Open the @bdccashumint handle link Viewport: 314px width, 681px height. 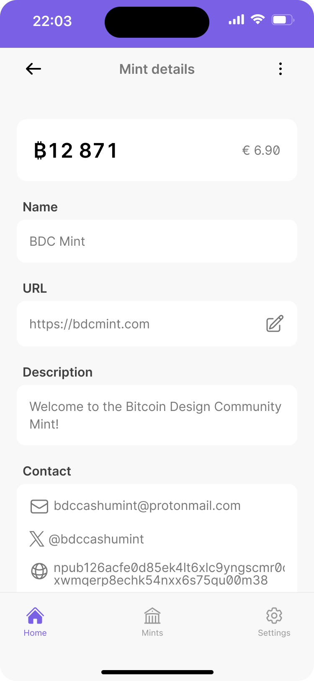click(x=96, y=539)
